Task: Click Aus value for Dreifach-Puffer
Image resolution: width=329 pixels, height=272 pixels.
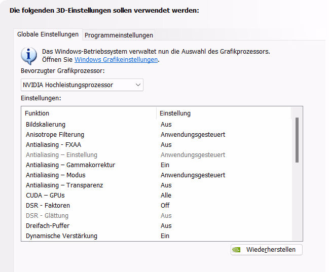Action: coord(166,225)
